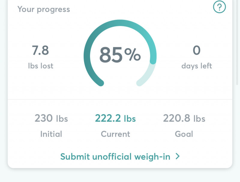Image resolution: width=240 pixels, height=182 pixels.
Task: Click the bright teal tip where ring fill ends
Action: tap(153, 61)
